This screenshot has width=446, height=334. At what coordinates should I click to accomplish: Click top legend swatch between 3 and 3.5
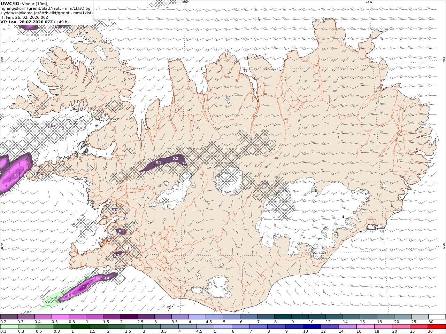pos(163,317)
